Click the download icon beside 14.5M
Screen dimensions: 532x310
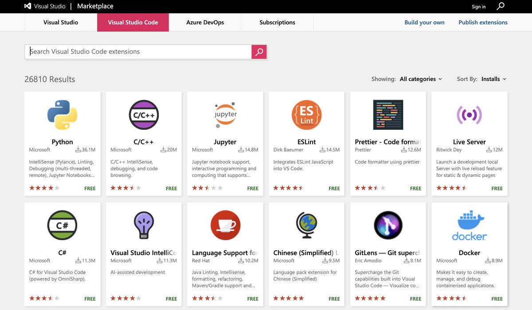[323, 150]
